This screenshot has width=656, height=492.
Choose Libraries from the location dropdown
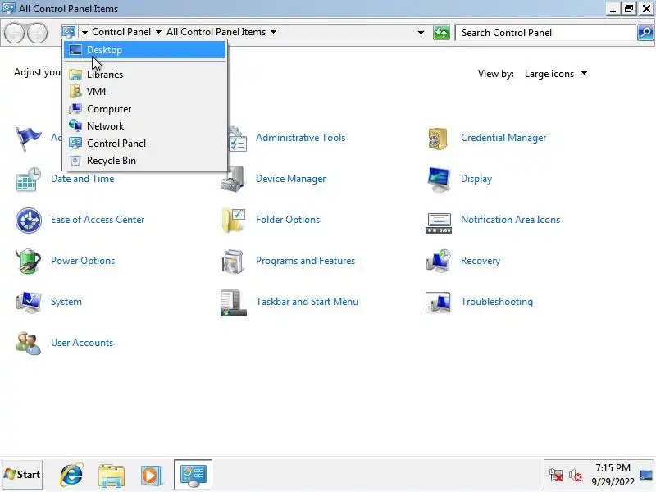145,75
